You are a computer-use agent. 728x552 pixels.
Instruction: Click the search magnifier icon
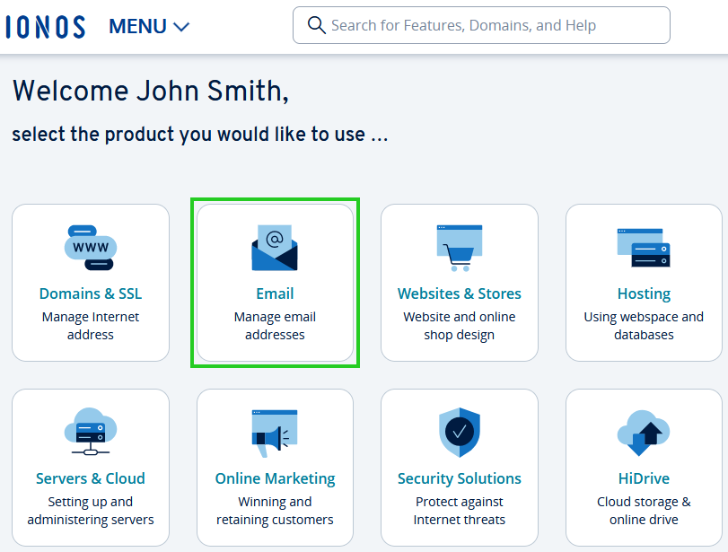[x=316, y=25]
